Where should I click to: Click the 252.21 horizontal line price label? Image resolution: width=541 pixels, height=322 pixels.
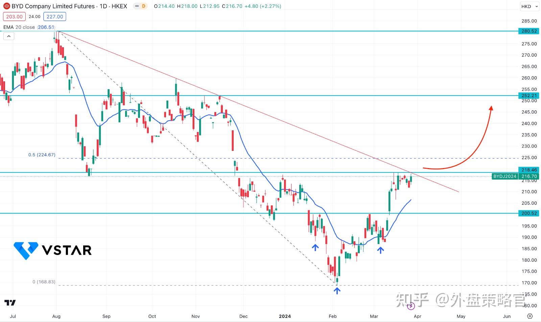529,96
